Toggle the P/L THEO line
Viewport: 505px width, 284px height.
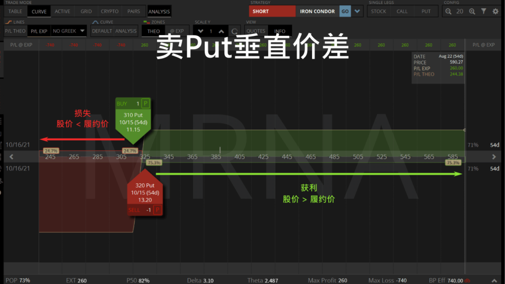pos(15,31)
